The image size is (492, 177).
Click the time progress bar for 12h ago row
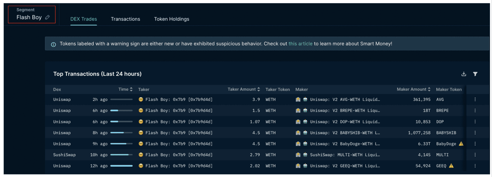(x=121, y=166)
